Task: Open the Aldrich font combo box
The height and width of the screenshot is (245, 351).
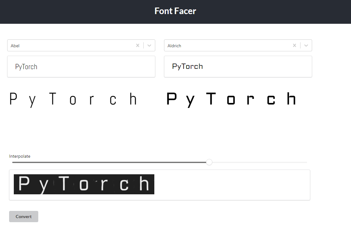Action: pos(238,46)
